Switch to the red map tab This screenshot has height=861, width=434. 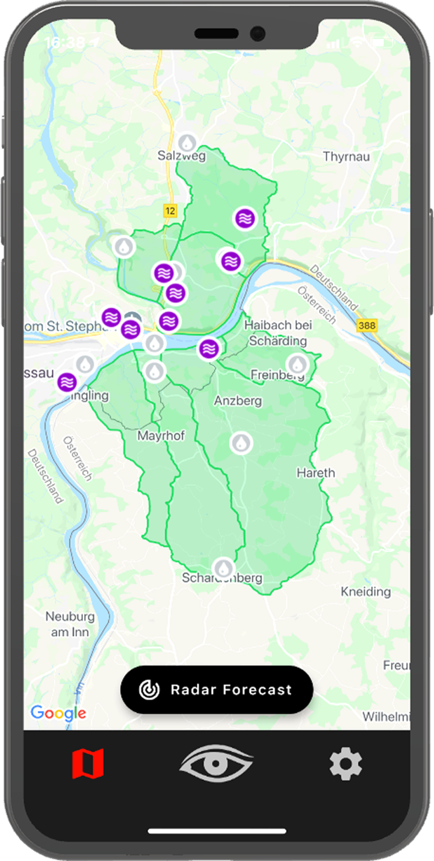coord(88,764)
